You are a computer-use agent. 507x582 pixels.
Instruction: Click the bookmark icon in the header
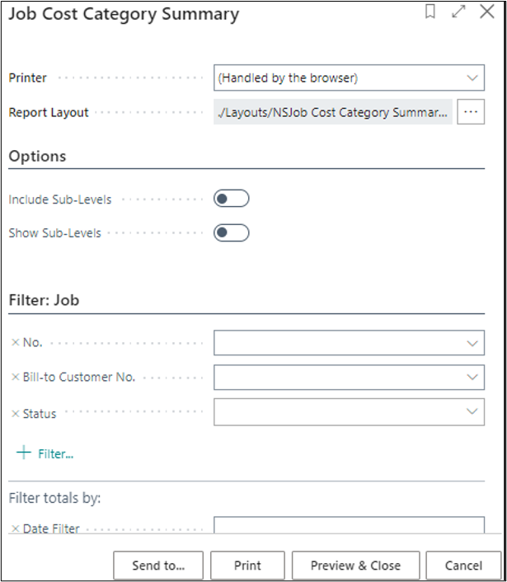point(430,13)
